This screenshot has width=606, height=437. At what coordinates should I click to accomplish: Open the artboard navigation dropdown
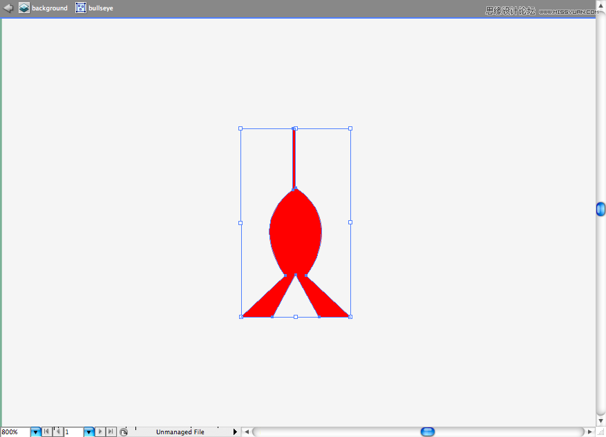[x=89, y=432]
